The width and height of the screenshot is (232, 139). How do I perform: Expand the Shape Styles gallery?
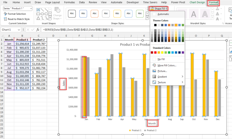coord(147,18)
